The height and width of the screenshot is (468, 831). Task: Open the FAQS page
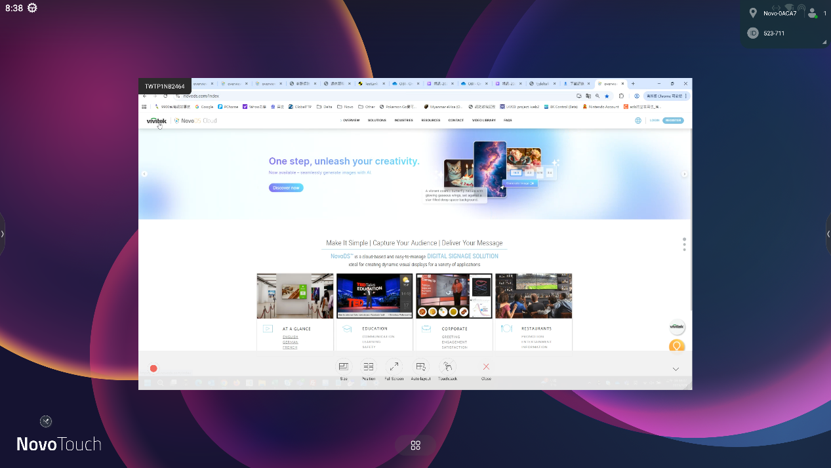508,121
